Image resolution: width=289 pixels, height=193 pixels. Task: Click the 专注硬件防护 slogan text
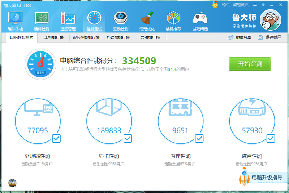point(244,26)
